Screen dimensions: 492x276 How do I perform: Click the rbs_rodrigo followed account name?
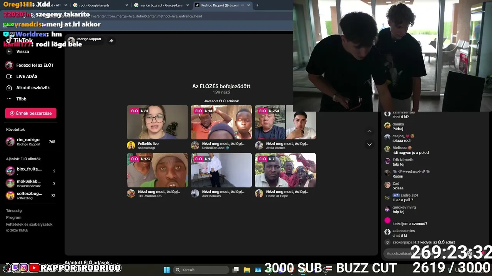[28, 140]
